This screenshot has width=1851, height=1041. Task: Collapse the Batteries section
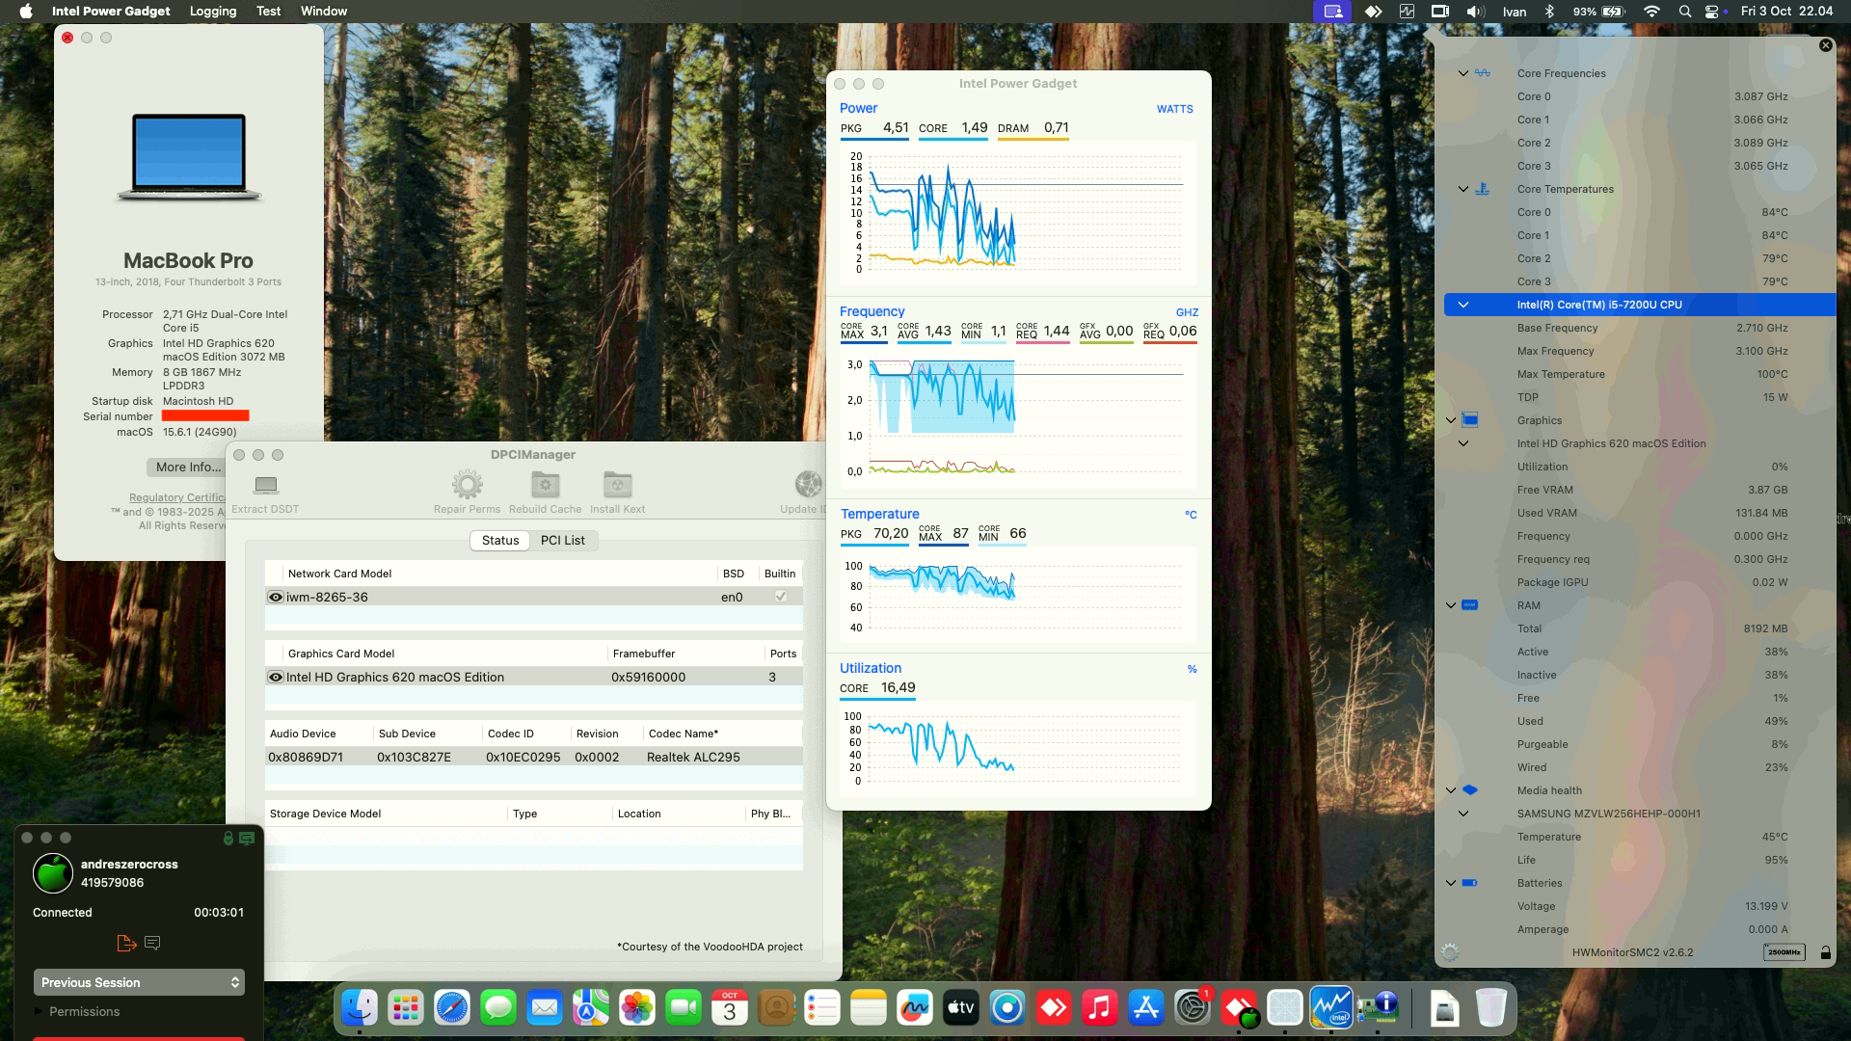(x=1450, y=883)
